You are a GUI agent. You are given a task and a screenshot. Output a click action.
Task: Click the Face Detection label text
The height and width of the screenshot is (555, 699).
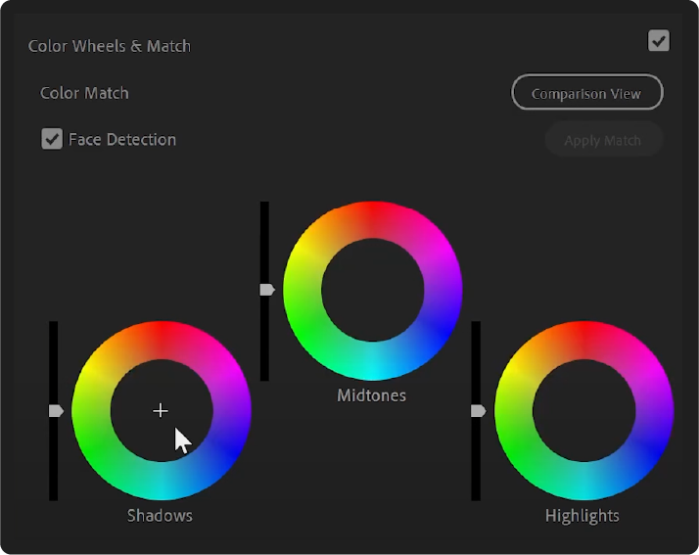(x=122, y=140)
